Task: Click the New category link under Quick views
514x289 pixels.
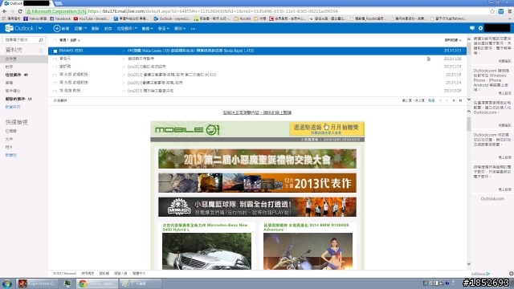Action: (10, 155)
